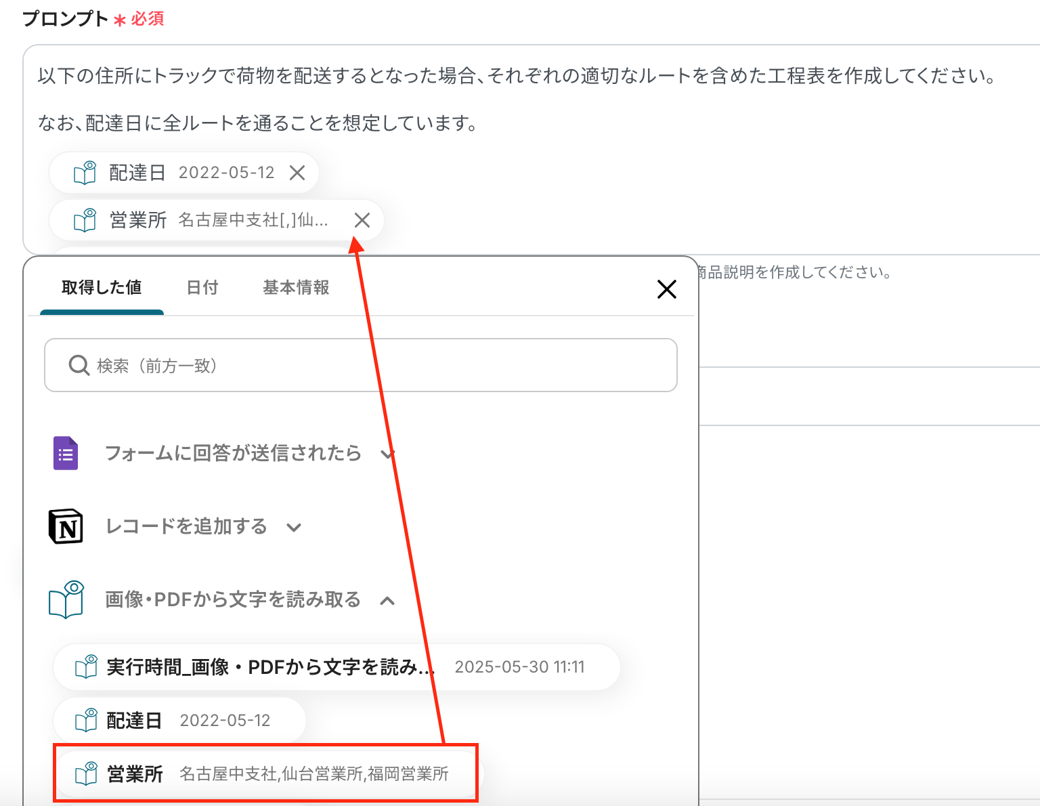
Task: Select the 取得した値 tab
Action: point(102,288)
